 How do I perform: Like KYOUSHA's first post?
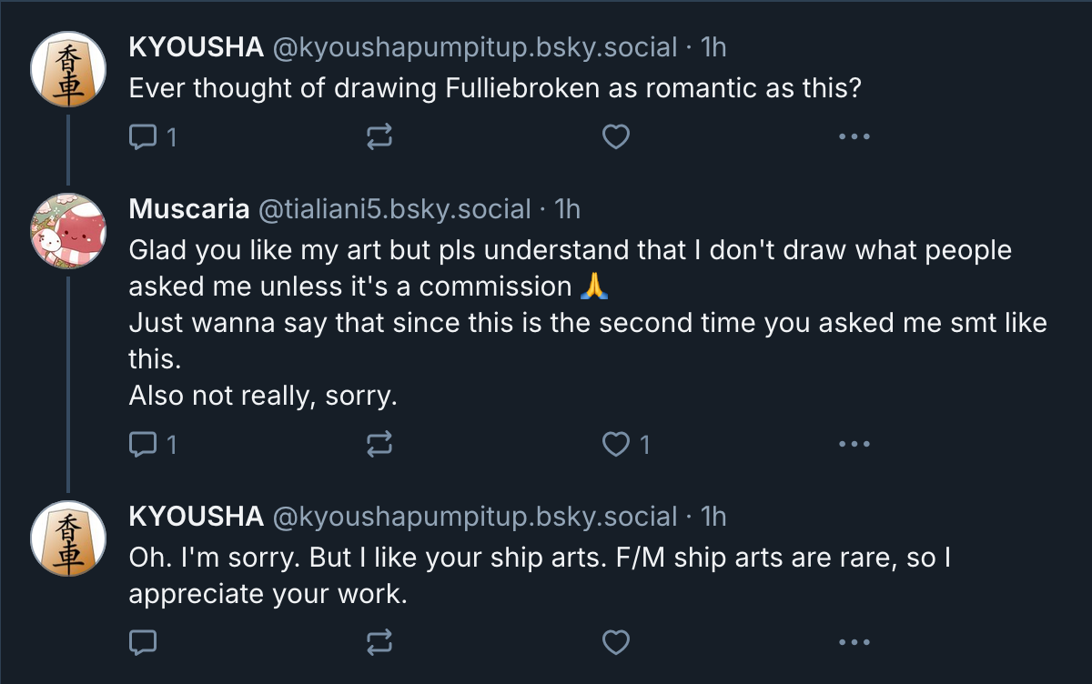(616, 137)
